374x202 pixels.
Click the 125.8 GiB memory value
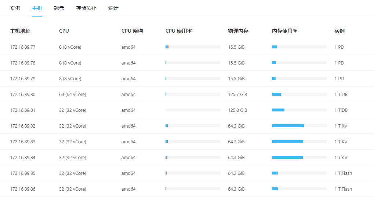coord(237,110)
